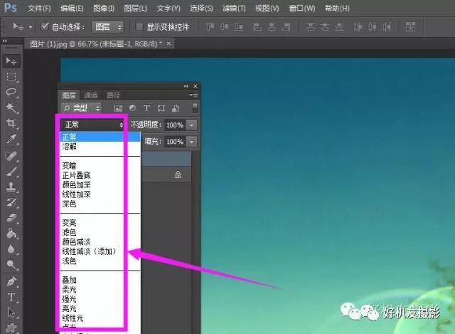The height and width of the screenshot is (334, 455).
Task: Select the Healing Brush tool
Action: 11,155
